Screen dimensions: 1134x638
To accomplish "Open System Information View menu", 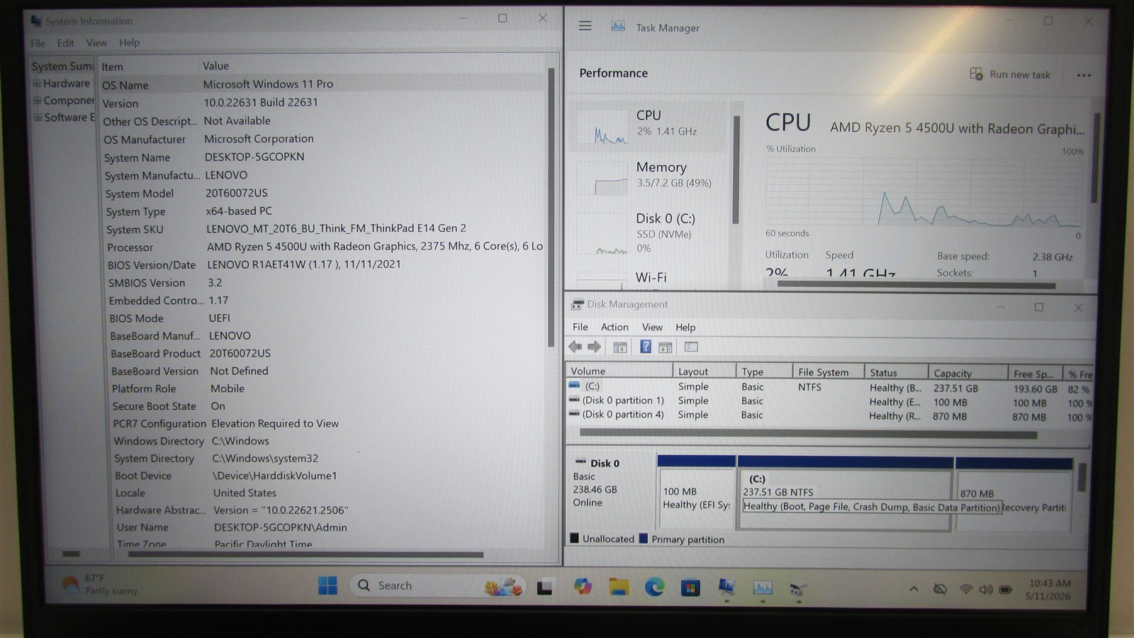I will coord(96,43).
